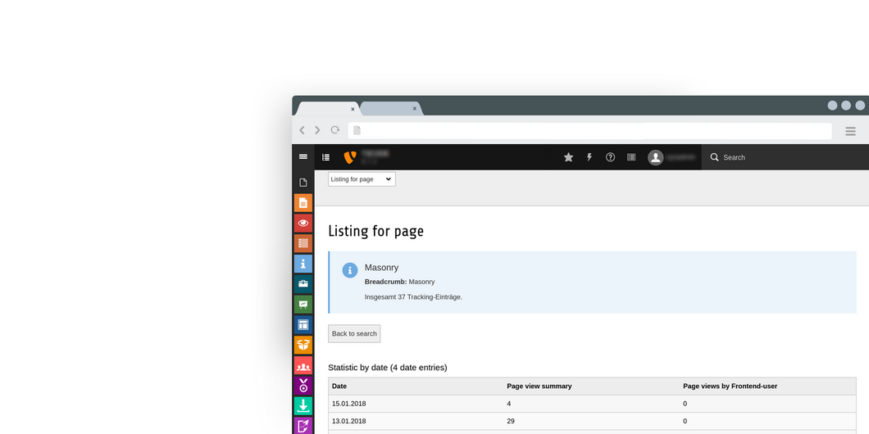Toggle the page tree list icon
869x434 pixels.
[x=325, y=157]
